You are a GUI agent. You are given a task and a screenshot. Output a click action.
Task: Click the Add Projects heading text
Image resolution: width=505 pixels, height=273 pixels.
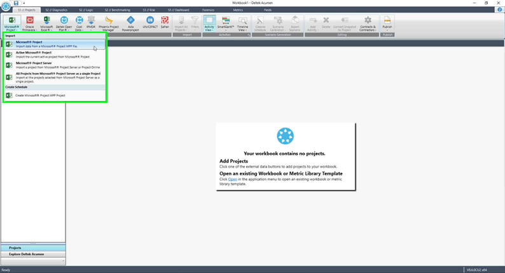tap(234, 161)
